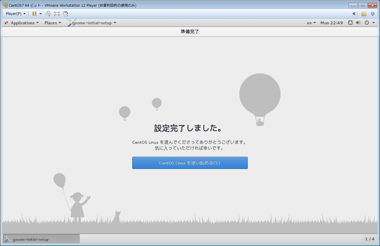Click the square display icon beside the clock
Screen dimensions: 380x246
(350, 23)
